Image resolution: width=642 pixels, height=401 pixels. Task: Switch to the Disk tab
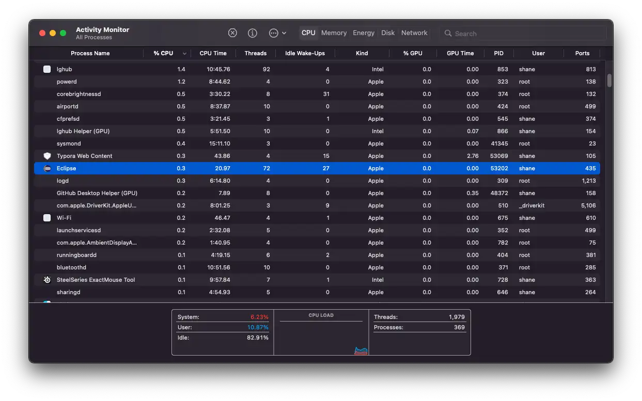388,33
